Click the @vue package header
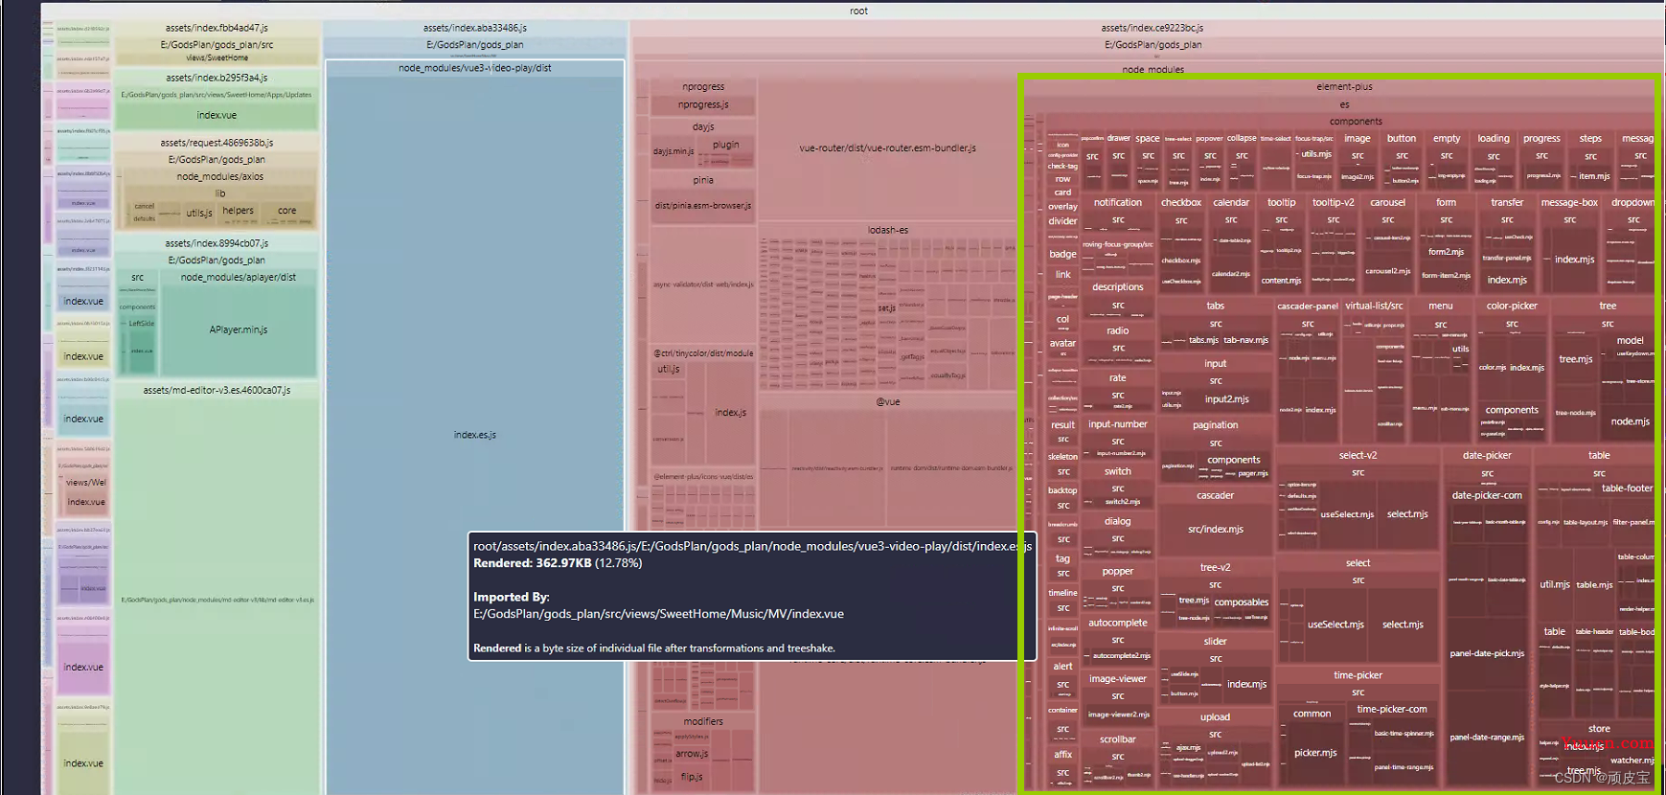Viewport: 1666px width, 795px height. coord(888,401)
